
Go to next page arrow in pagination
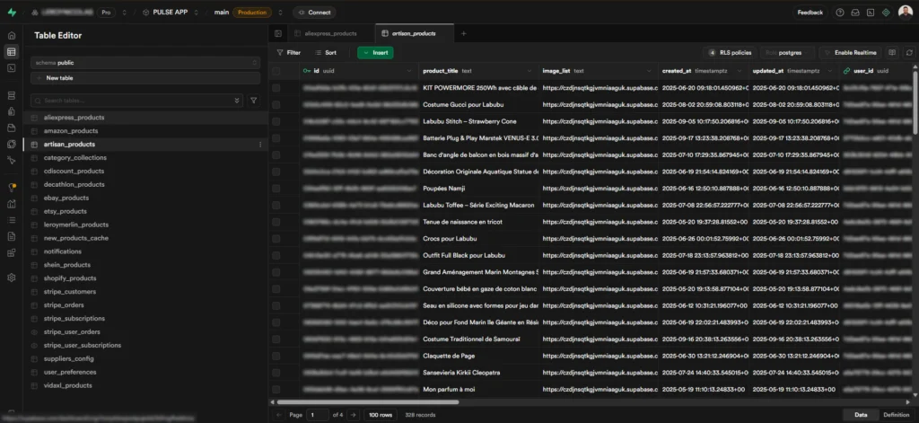click(x=353, y=415)
